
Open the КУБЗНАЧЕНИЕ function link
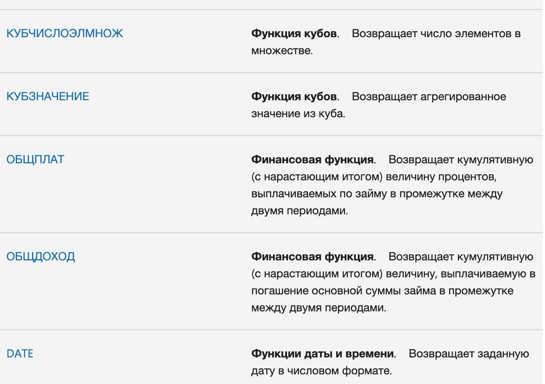tap(48, 96)
